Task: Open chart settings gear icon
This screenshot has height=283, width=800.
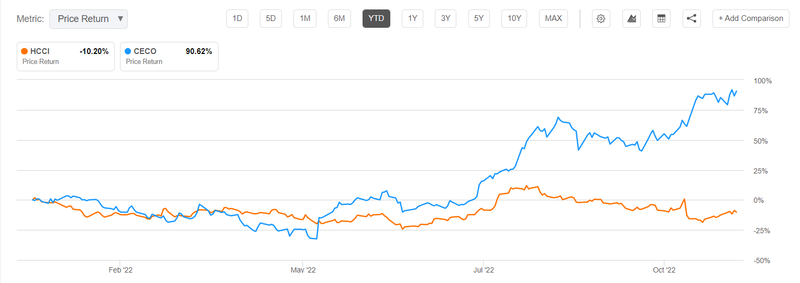Action: tap(601, 19)
